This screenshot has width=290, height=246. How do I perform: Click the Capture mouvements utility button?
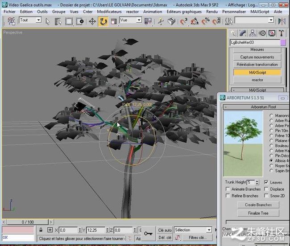pos(257,57)
